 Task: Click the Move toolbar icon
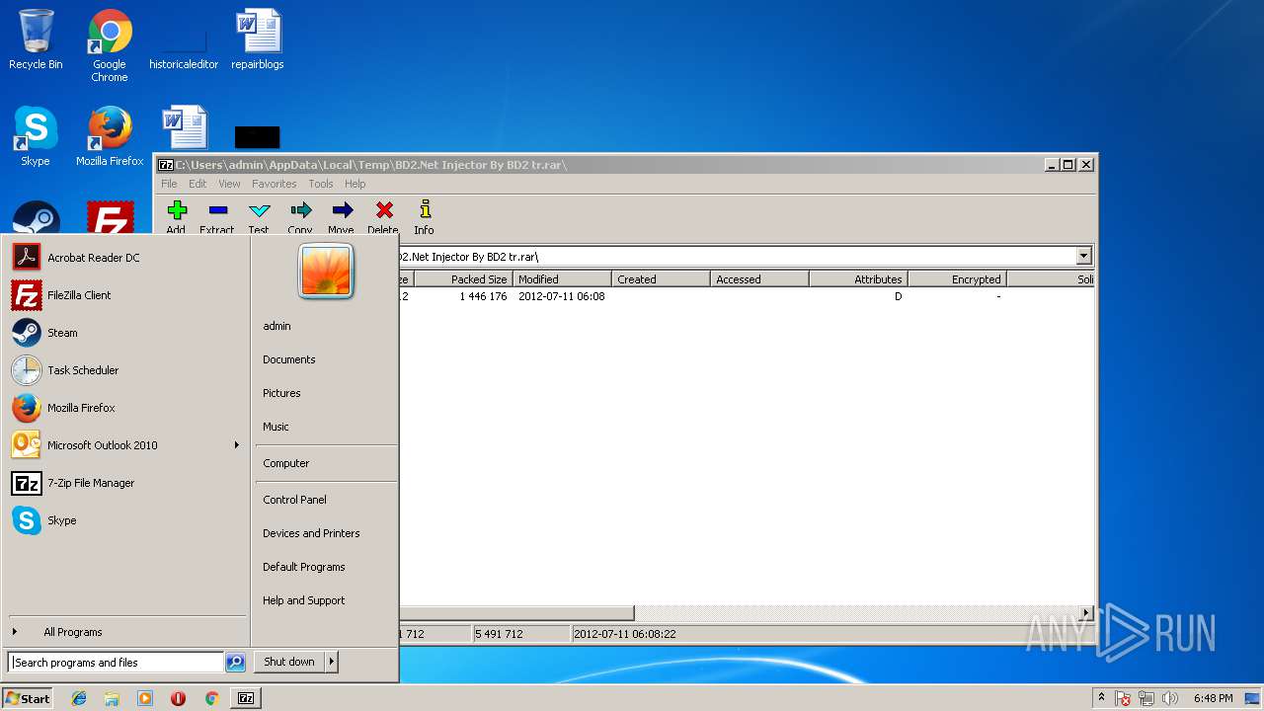coord(342,210)
